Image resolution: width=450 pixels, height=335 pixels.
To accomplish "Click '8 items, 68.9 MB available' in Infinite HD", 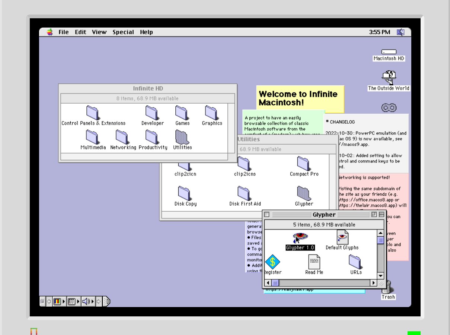I will click(147, 98).
